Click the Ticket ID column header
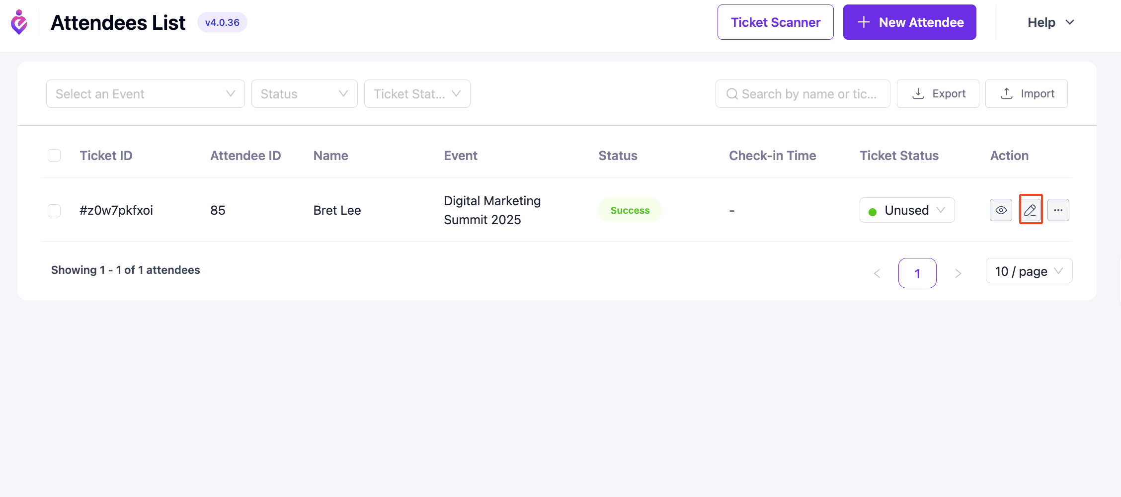This screenshot has height=497, width=1121. click(106, 156)
